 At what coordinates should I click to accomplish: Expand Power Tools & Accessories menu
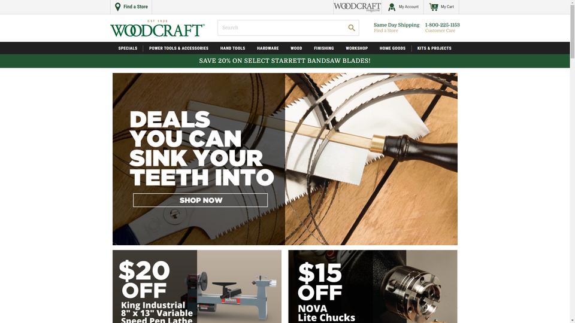[178, 48]
